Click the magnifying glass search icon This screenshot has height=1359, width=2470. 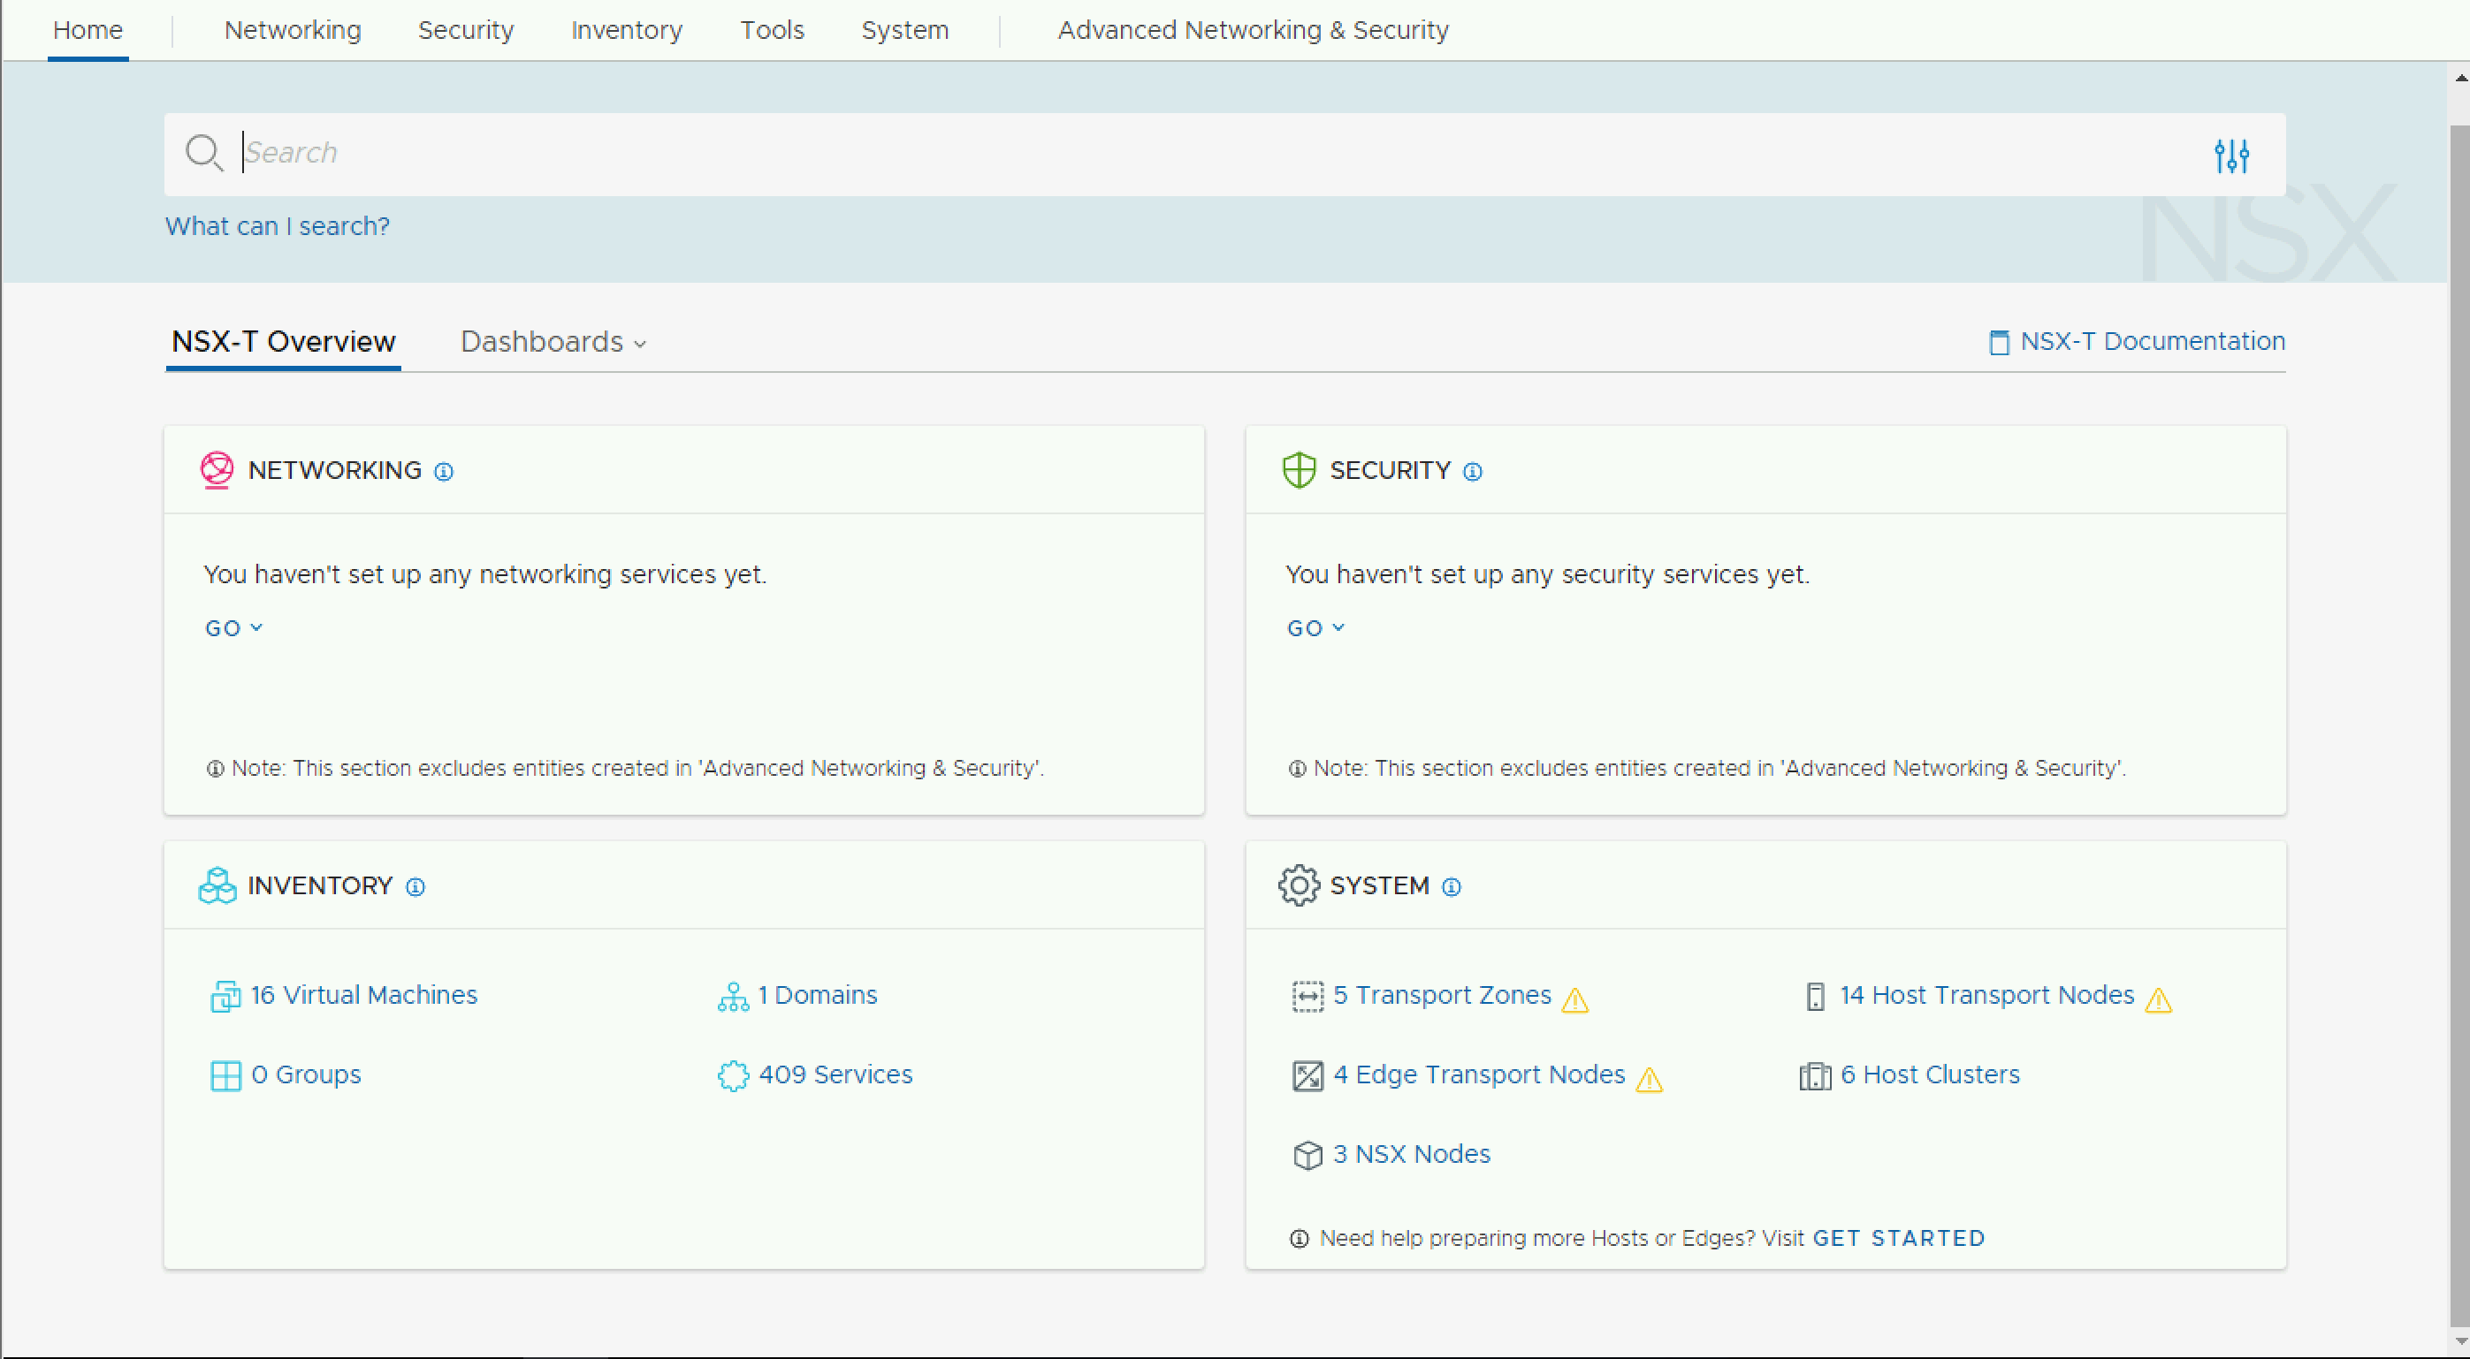203,152
